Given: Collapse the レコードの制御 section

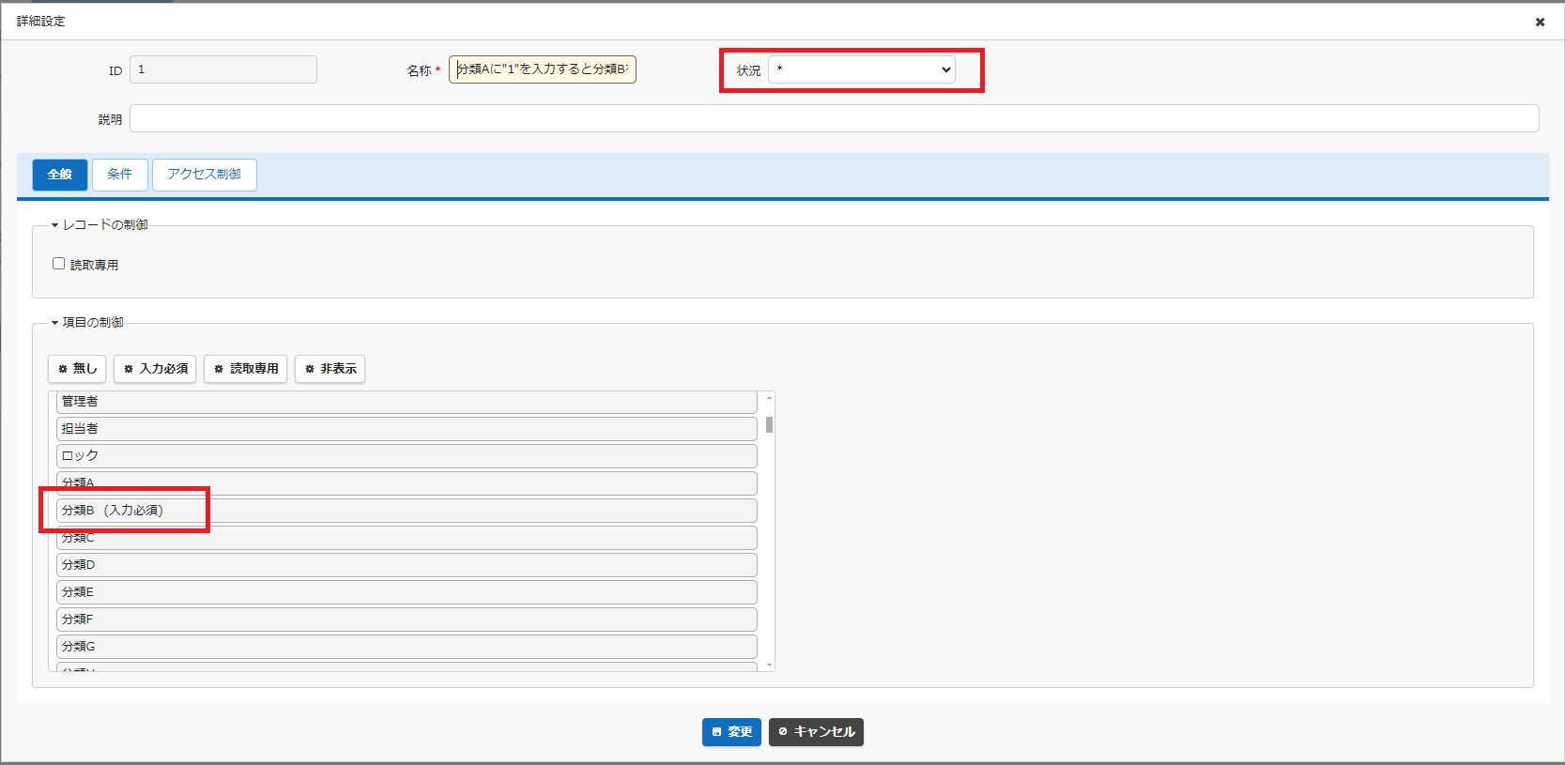Looking at the screenshot, I should click(x=100, y=225).
